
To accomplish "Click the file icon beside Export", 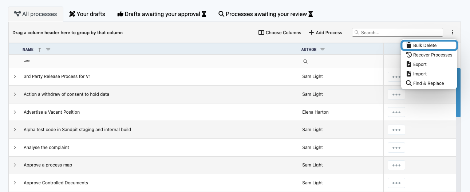I will pyautogui.click(x=409, y=64).
